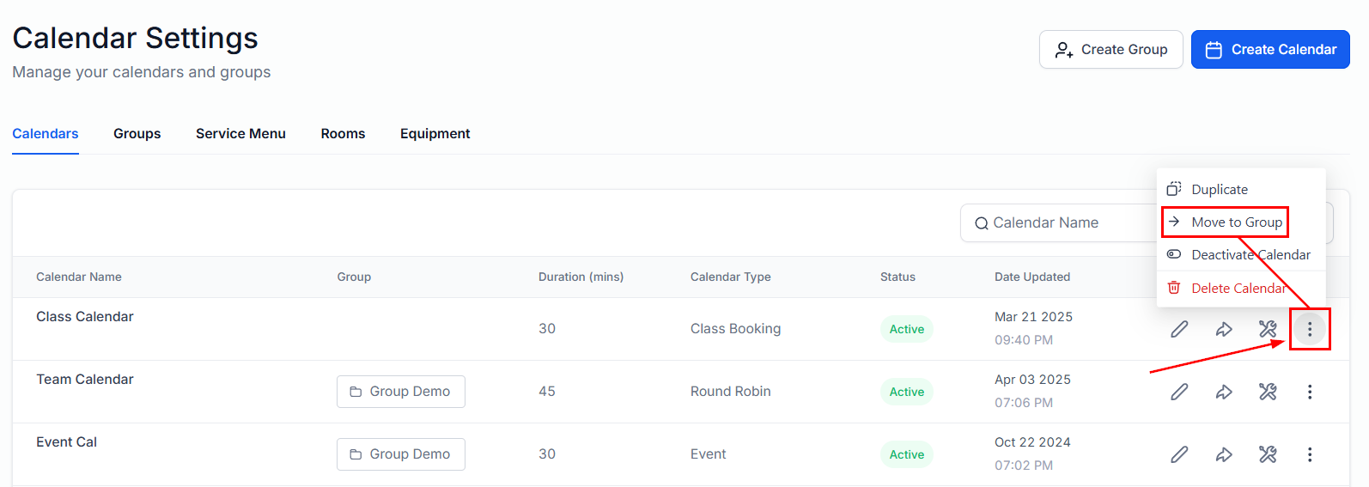Open tools icon for Class Calendar row
This screenshot has height=487, width=1369.
click(x=1268, y=329)
